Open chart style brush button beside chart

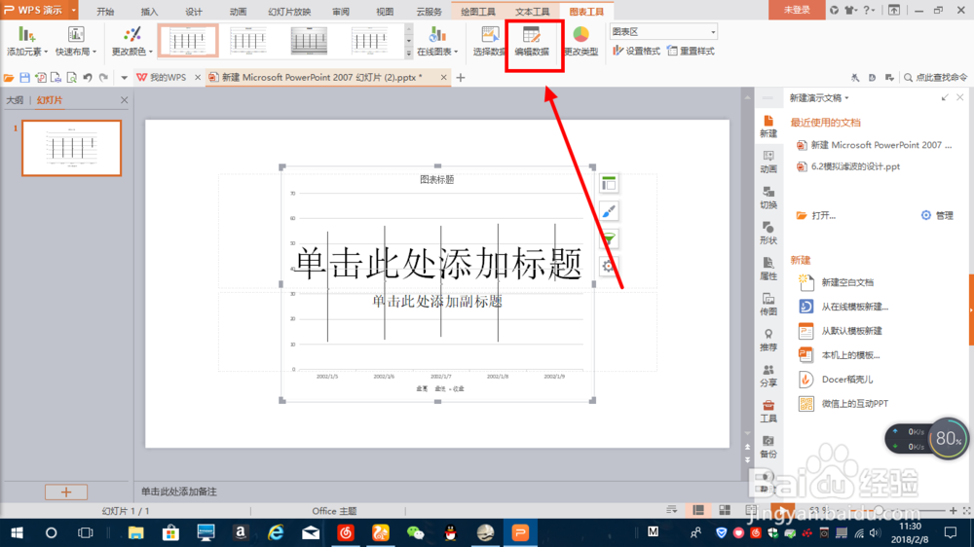609,211
